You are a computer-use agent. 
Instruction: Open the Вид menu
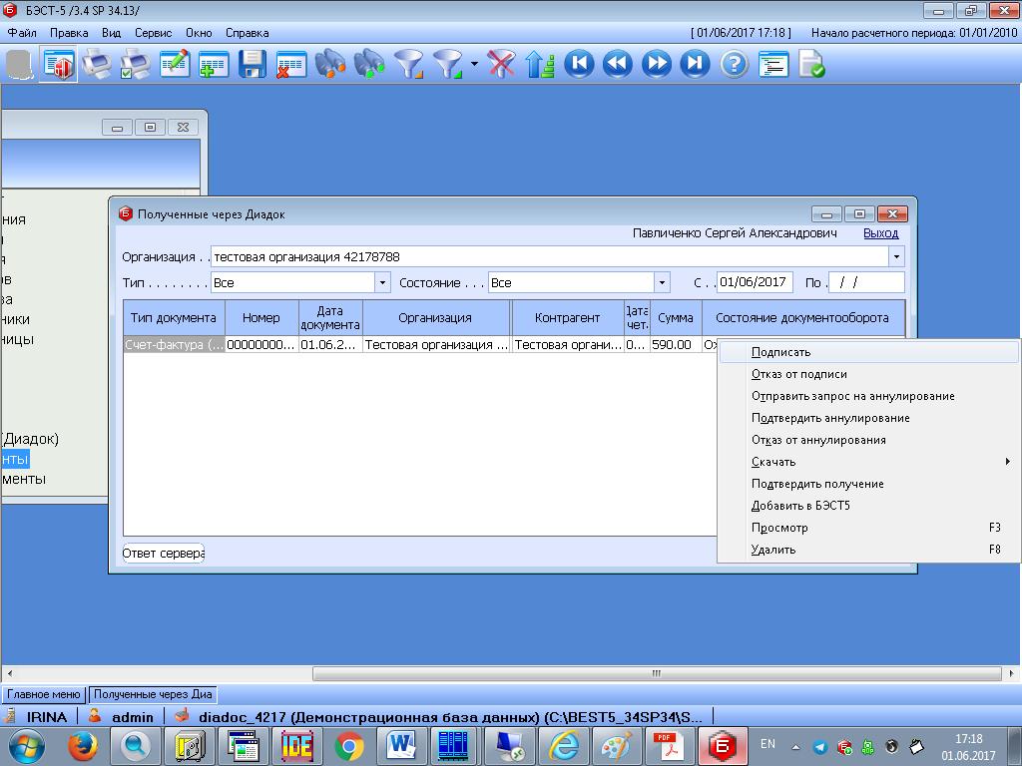tap(112, 33)
